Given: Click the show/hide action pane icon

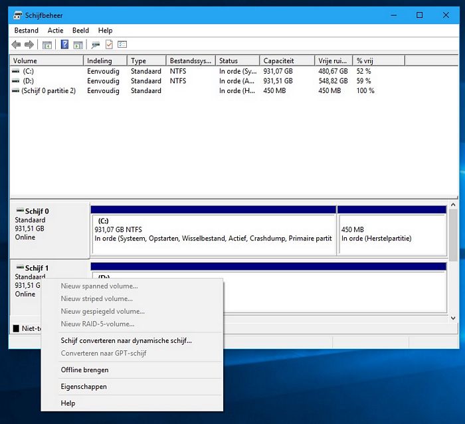Looking at the screenshot, I should pyautogui.click(x=78, y=45).
